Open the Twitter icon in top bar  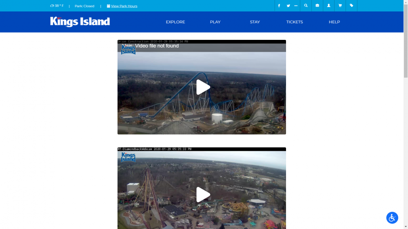pos(288,6)
